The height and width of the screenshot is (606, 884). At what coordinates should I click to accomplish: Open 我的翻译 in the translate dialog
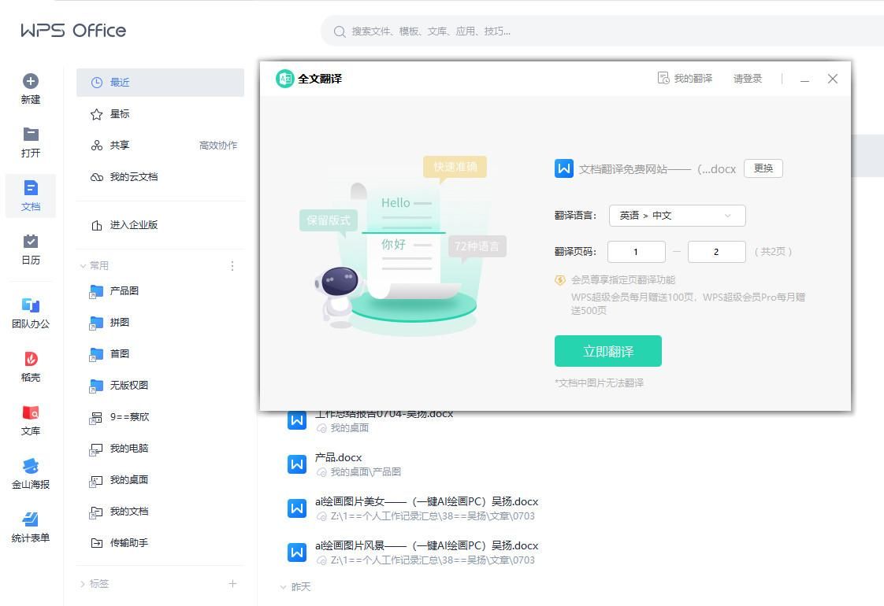[685, 78]
